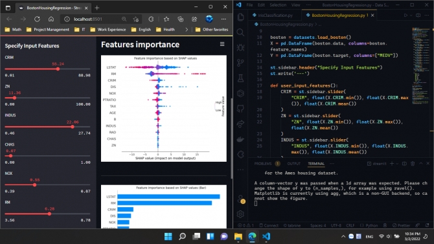This screenshot has height=244, width=434.
Task: Click the UTF-8 encoding in status bar
Action: coord(336,225)
